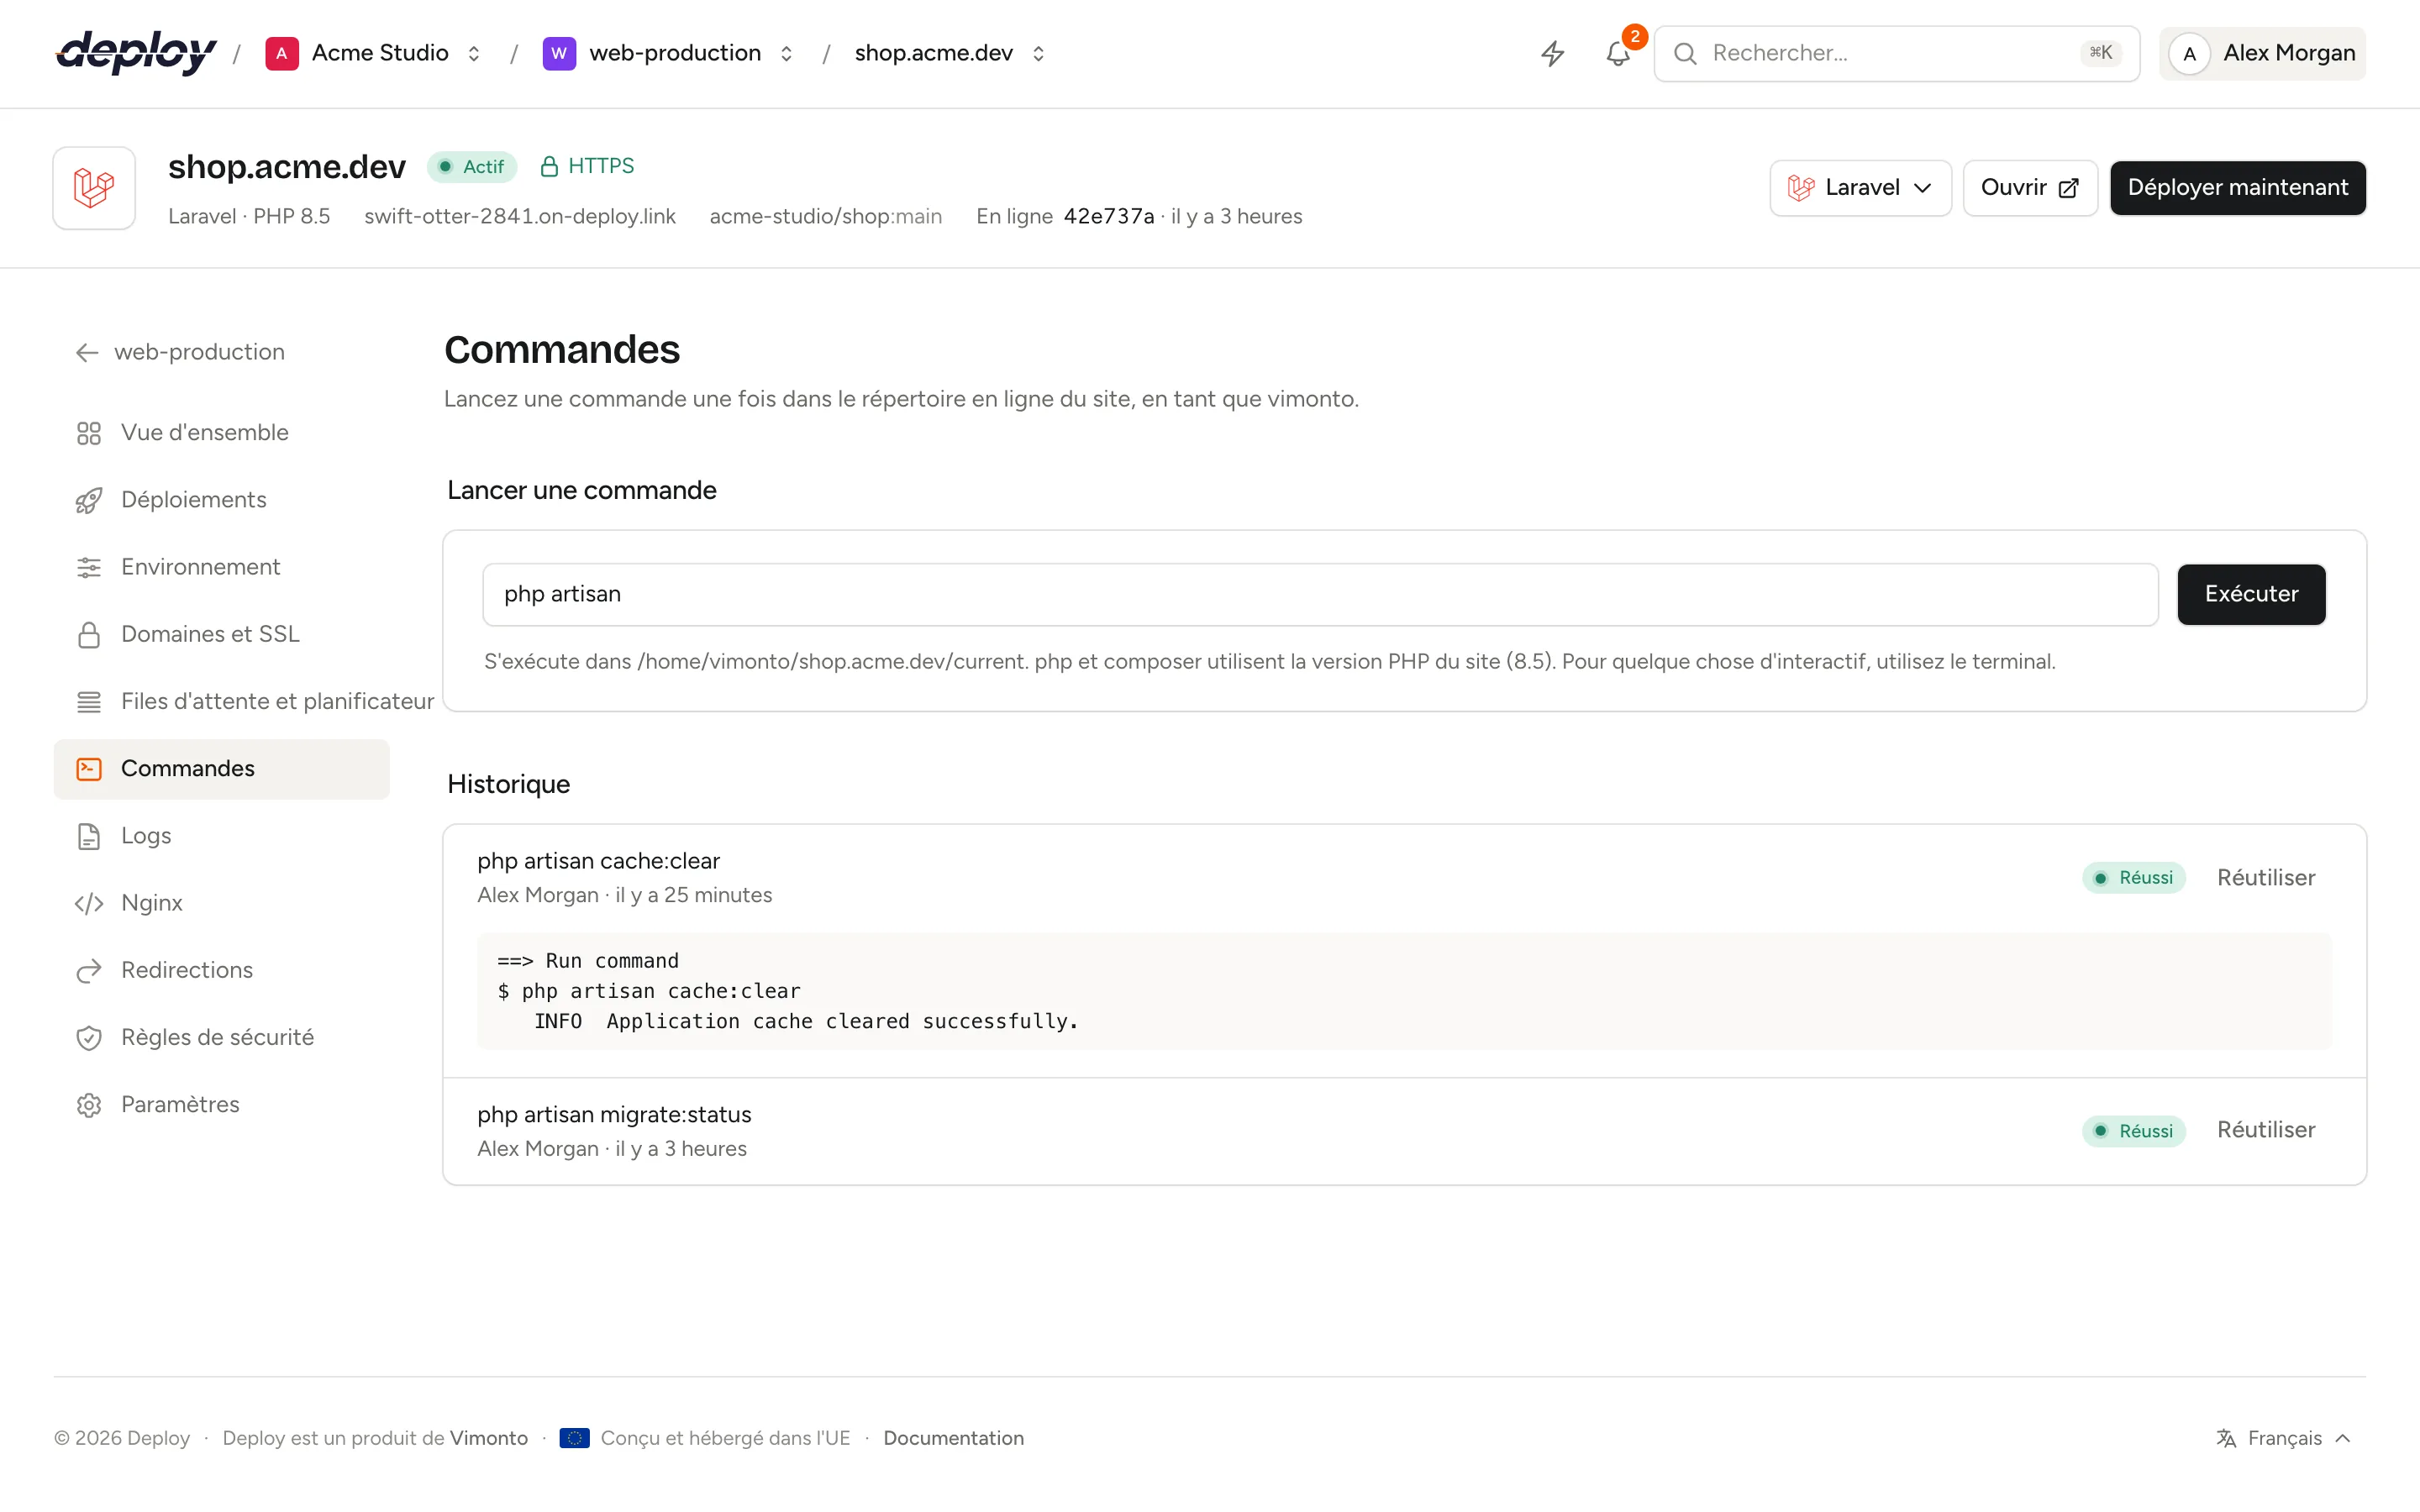Reuse the migrate:status command
This screenshot has height=1512, width=2420.
click(2266, 1130)
